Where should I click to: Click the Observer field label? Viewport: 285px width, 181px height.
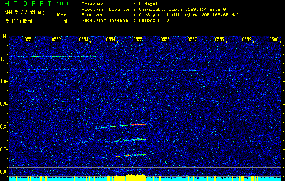(x=92, y=4)
